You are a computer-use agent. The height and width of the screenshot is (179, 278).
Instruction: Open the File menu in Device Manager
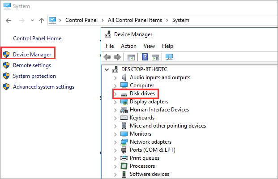point(110,46)
